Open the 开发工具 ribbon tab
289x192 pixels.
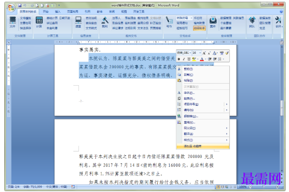[139, 12]
